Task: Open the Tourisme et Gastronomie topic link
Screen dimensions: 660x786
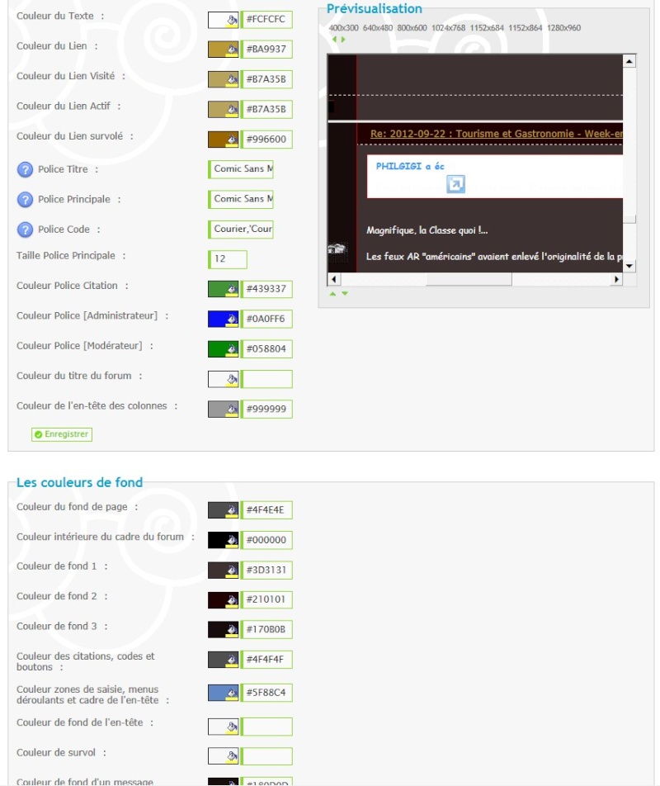Action: pyautogui.click(x=497, y=134)
